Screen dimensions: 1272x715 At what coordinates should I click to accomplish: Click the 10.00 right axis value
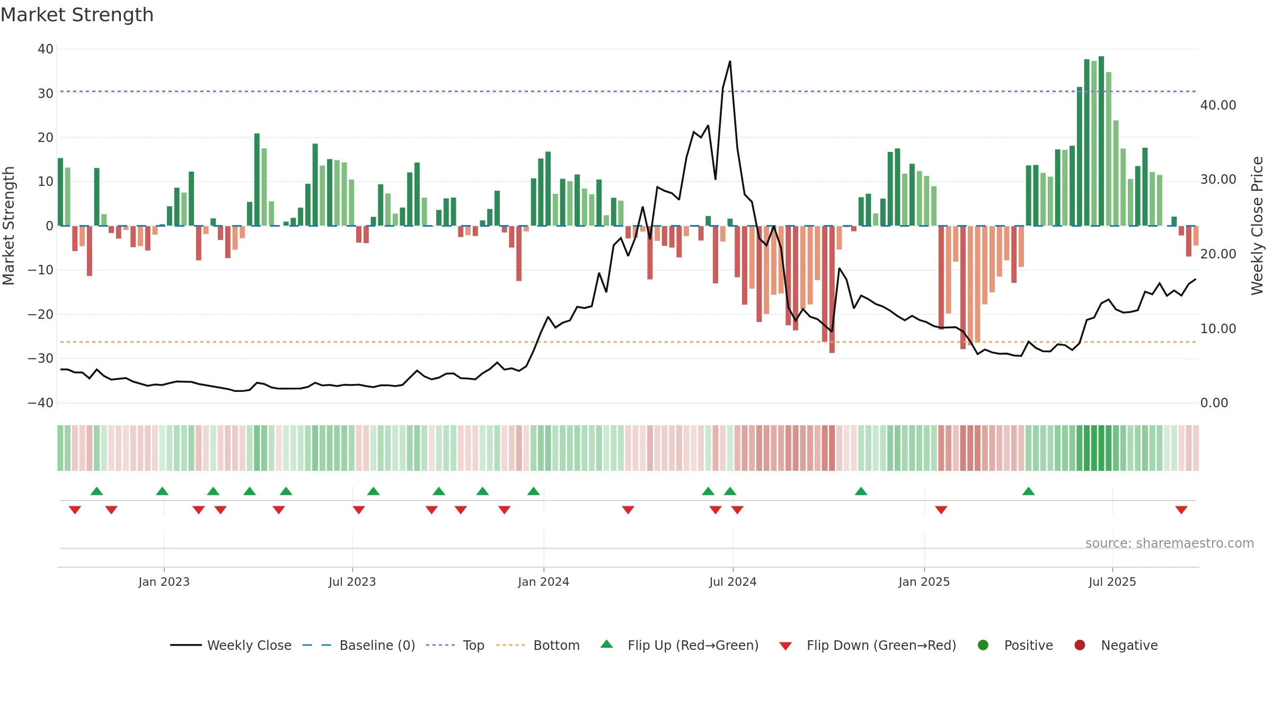pos(1218,329)
